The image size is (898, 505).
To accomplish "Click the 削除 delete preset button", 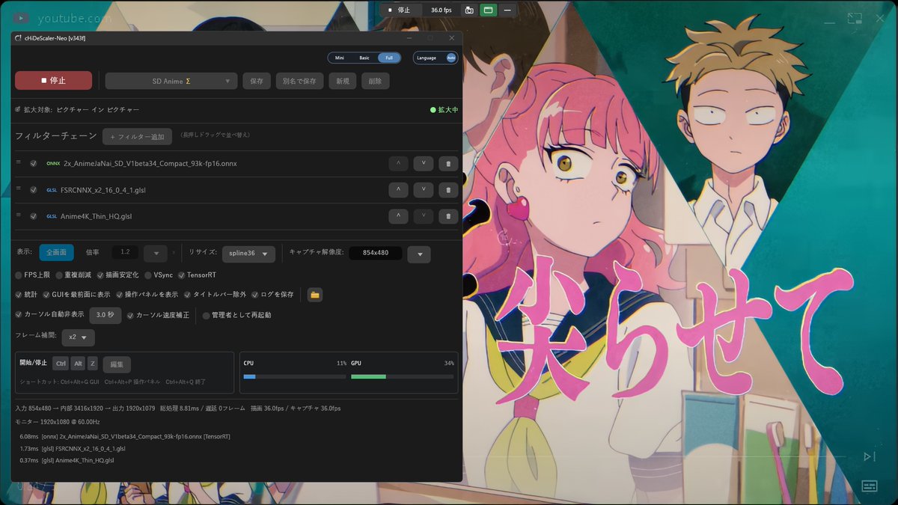I will point(376,81).
